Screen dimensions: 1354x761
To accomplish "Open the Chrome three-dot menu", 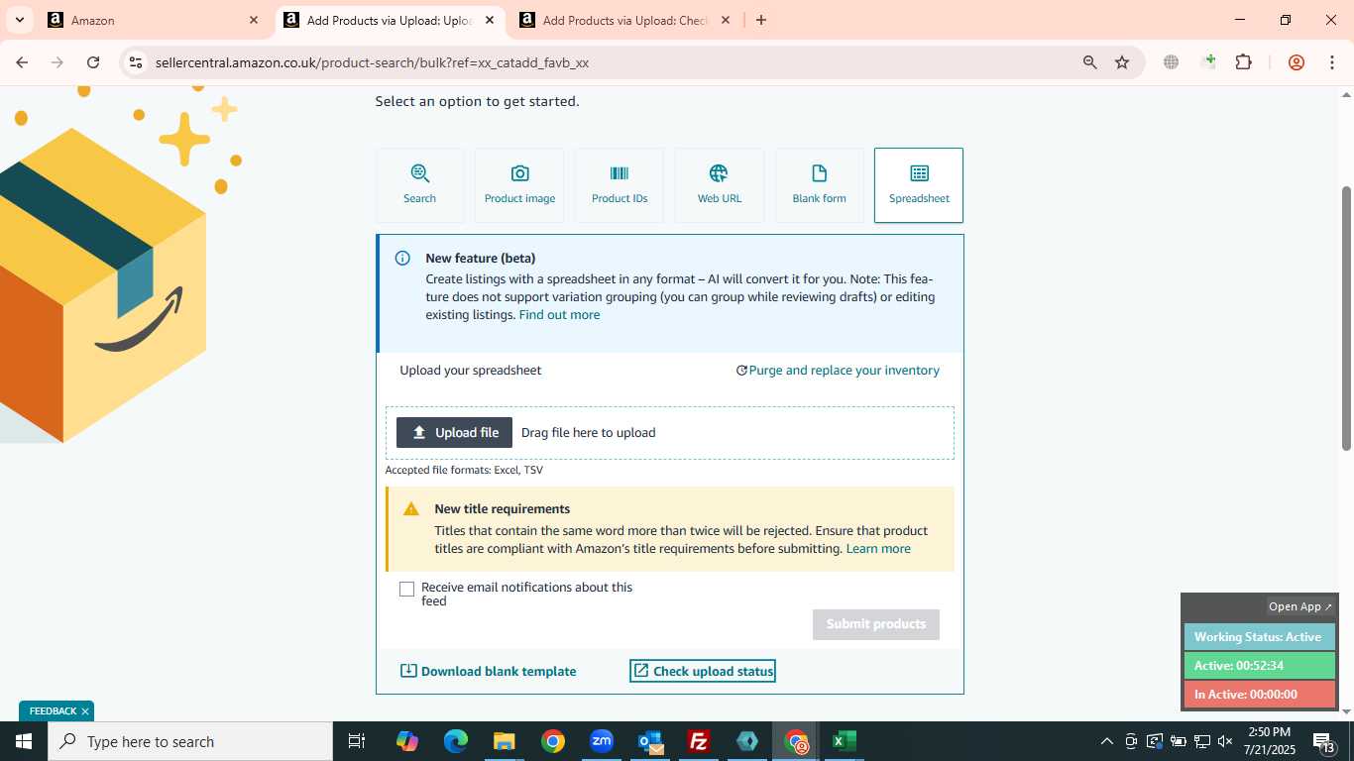I will (x=1330, y=62).
